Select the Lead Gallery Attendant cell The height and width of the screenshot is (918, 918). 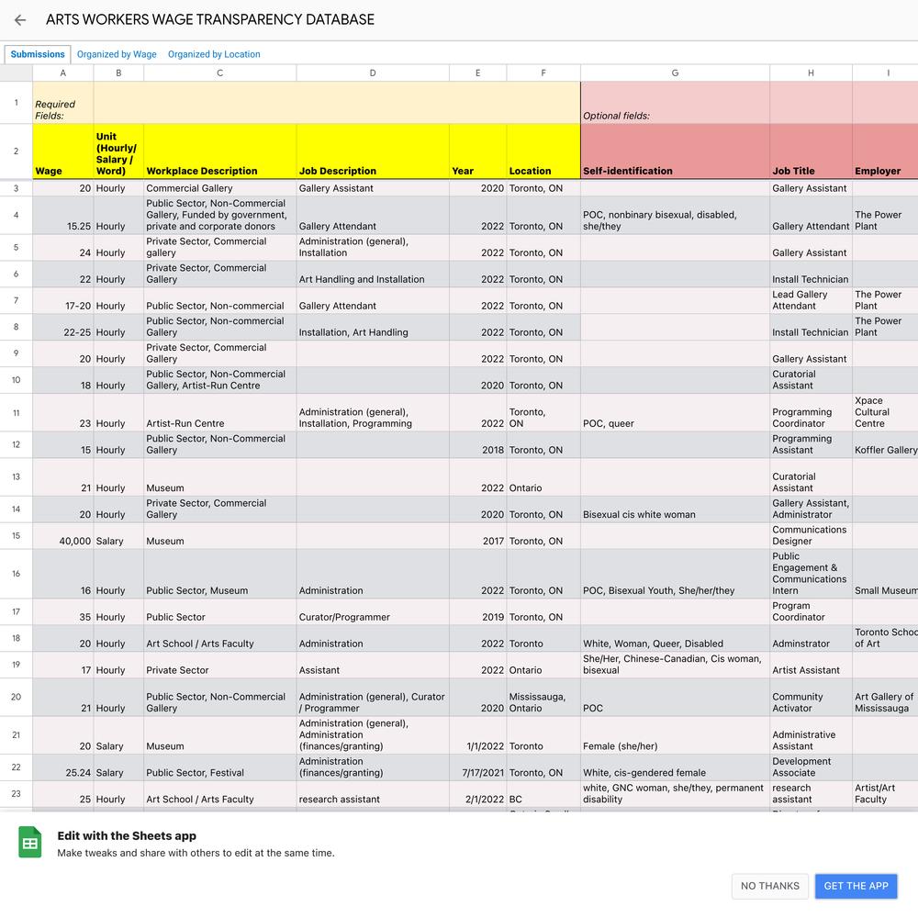pos(811,300)
